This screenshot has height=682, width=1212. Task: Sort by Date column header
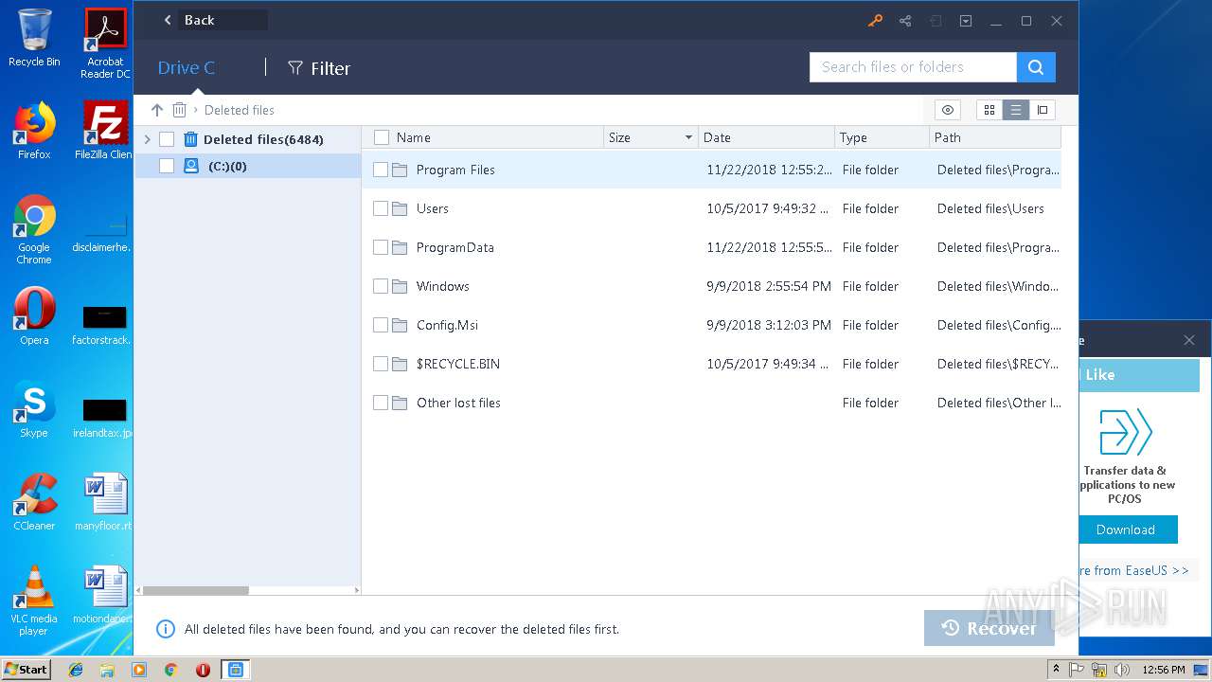(x=717, y=137)
